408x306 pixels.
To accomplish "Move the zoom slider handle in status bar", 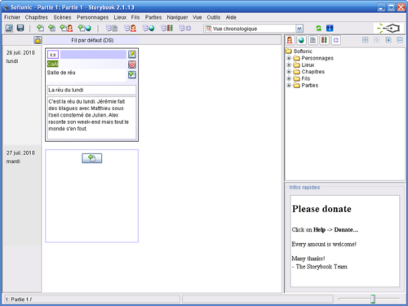I will [x=373, y=299].
